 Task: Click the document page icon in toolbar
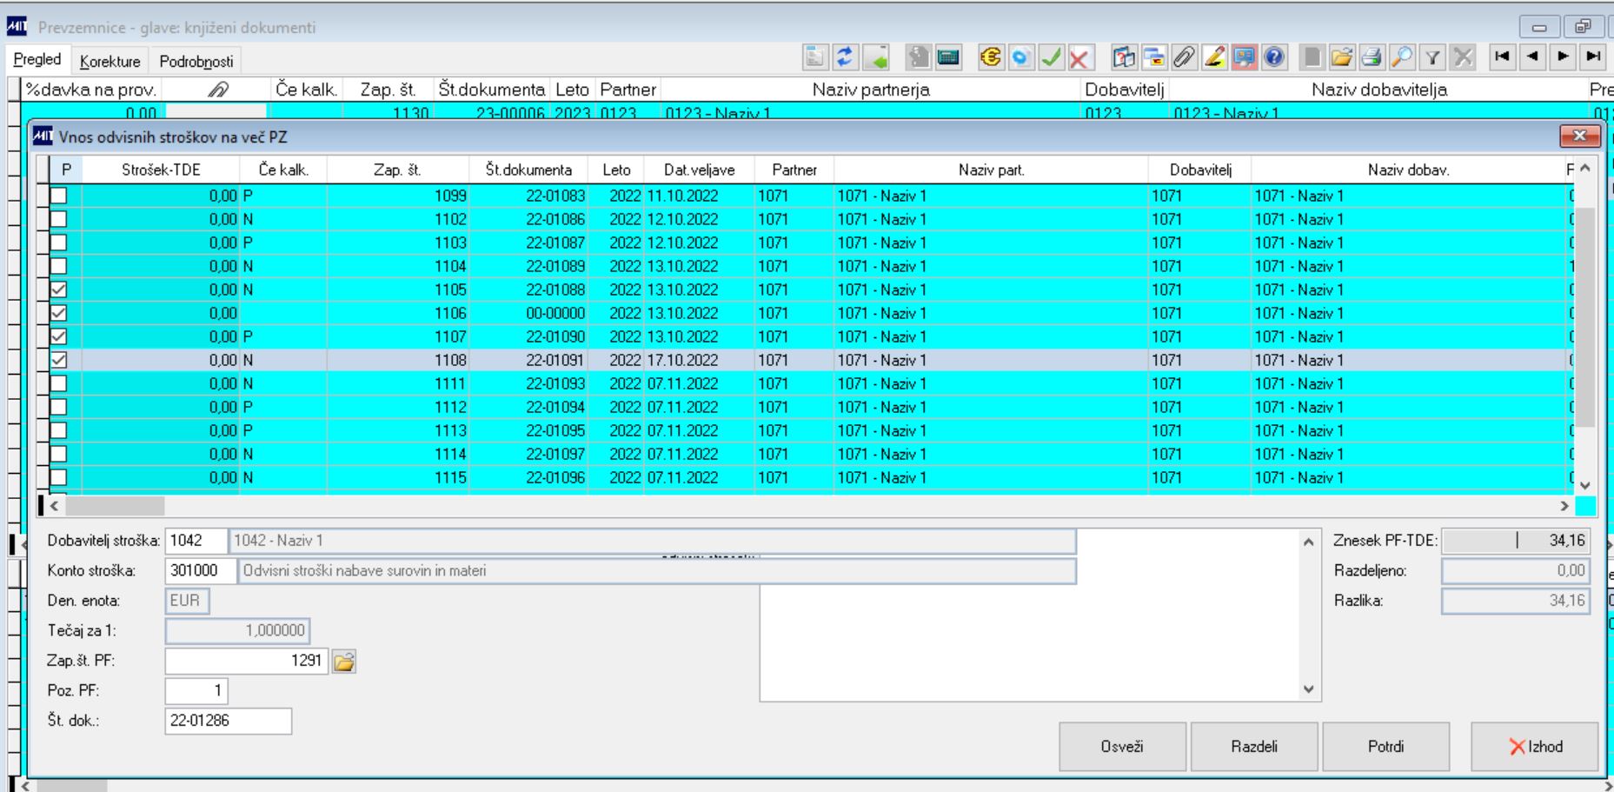[x=814, y=58]
